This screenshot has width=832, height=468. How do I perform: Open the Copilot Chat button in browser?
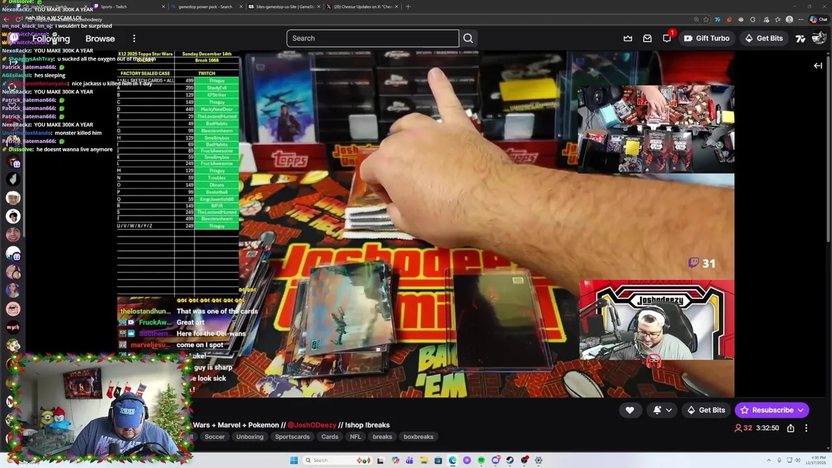pos(818,19)
